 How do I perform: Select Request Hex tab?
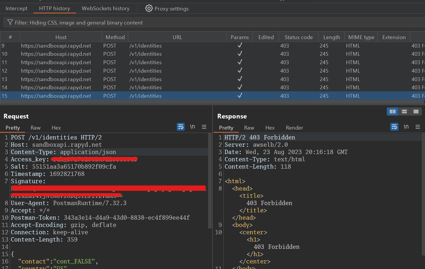56,128
